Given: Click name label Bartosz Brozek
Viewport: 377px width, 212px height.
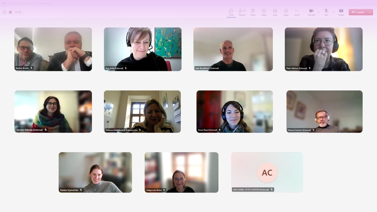Looking at the screenshot, I should click(x=22, y=68).
